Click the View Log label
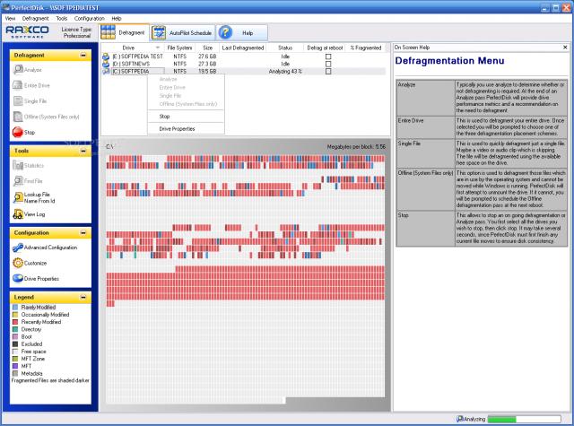 34,214
